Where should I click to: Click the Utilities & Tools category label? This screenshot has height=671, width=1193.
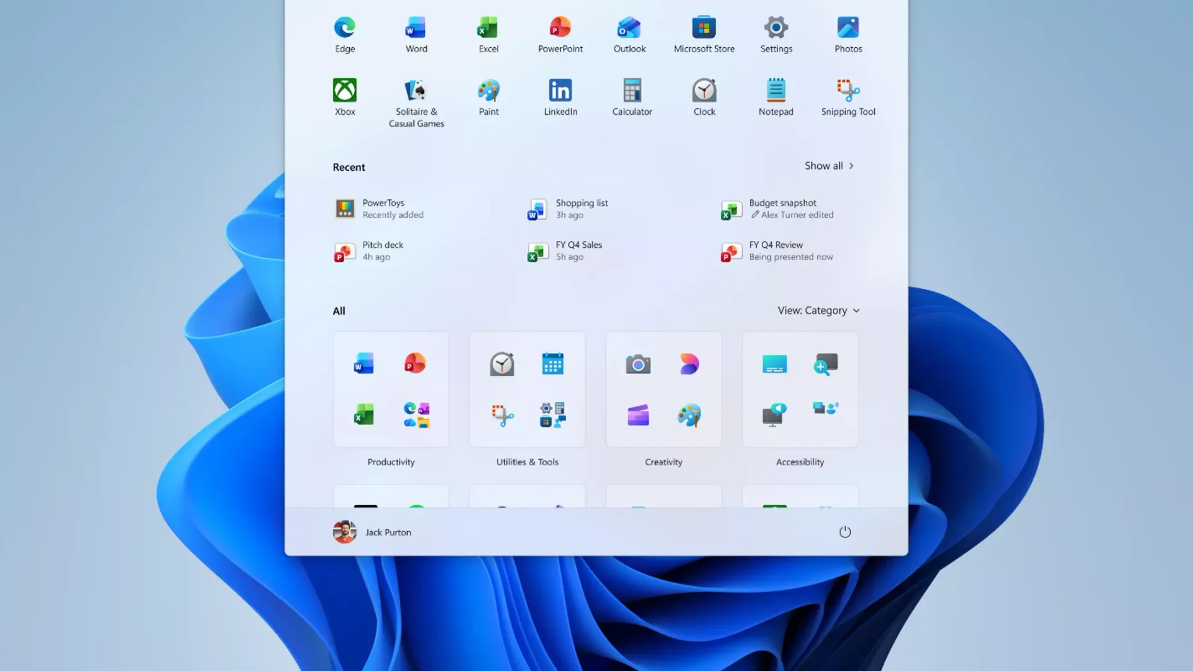(x=527, y=462)
